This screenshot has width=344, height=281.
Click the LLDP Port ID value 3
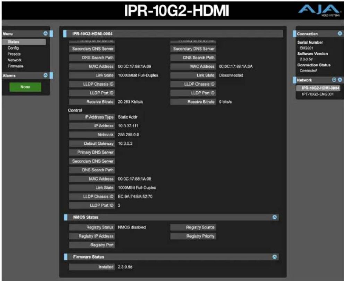tap(119, 205)
